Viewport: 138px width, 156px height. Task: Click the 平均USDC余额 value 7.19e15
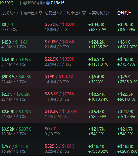[x=57, y=3]
